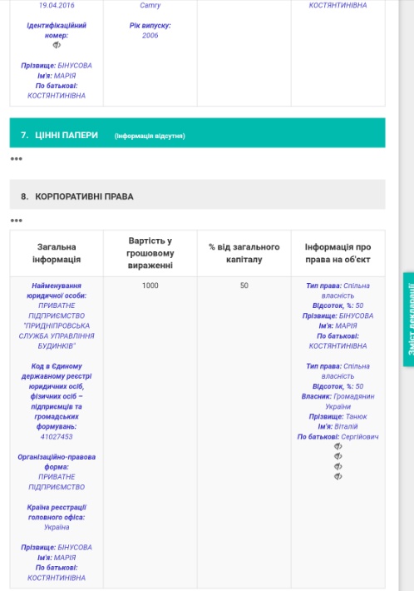Click column header Загальна інформація
The height and width of the screenshot is (591, 414).
(57, 253)
